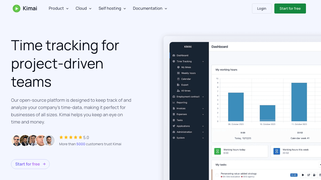Click the blue hourglass icon for this week
The image size is (321, 180).
tap(277, 151)
